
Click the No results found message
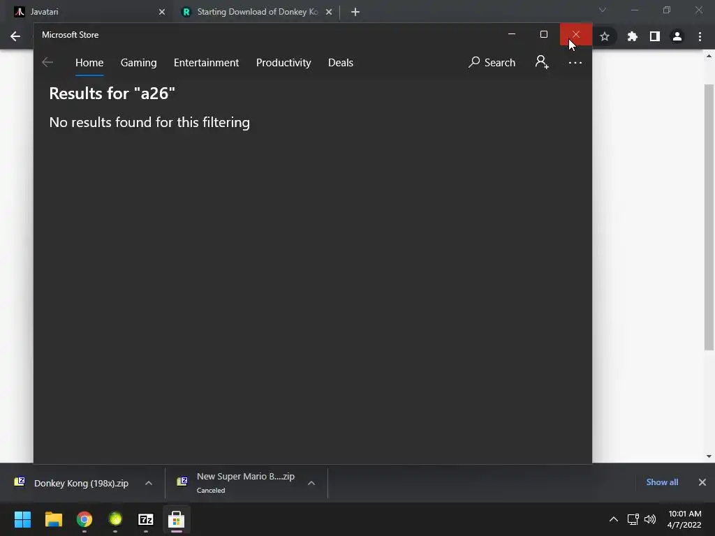pos(149,123)
